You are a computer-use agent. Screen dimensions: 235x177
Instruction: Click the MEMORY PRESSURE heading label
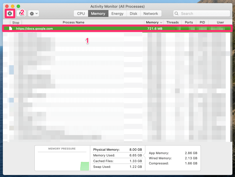point(62,149)
